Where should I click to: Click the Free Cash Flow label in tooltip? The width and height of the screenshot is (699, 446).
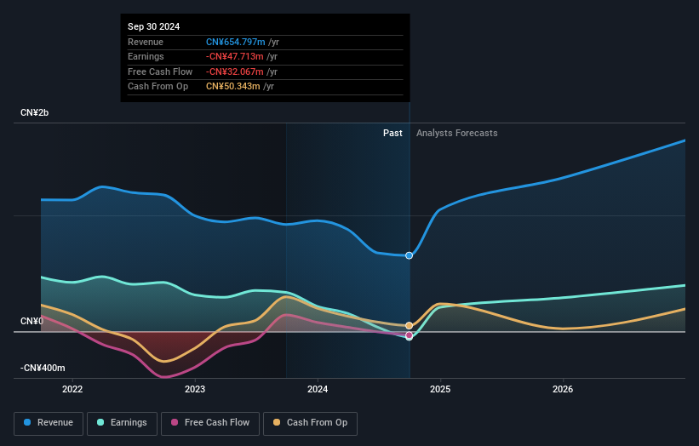[x=160, y=71]
